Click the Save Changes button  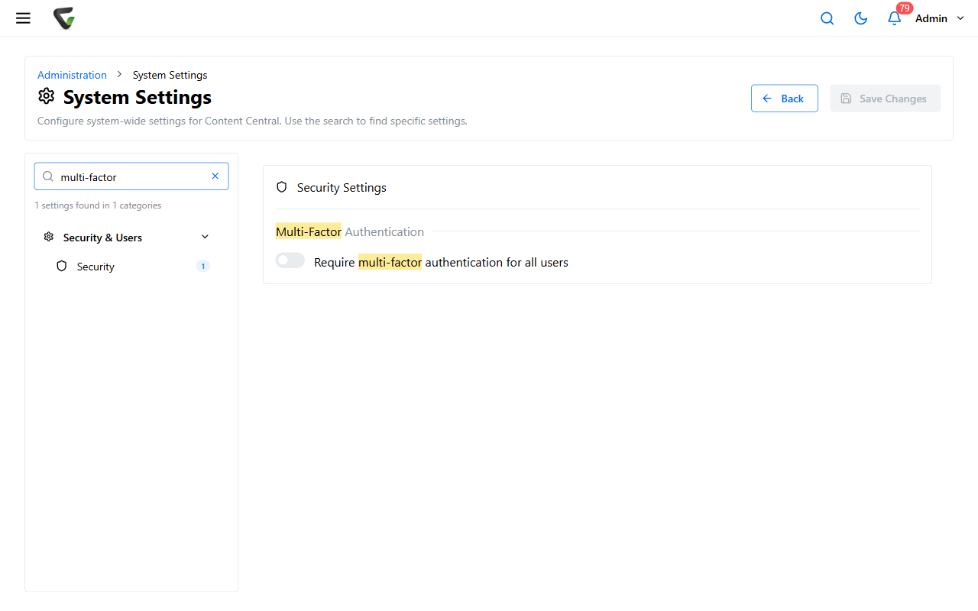coord(886,99)
